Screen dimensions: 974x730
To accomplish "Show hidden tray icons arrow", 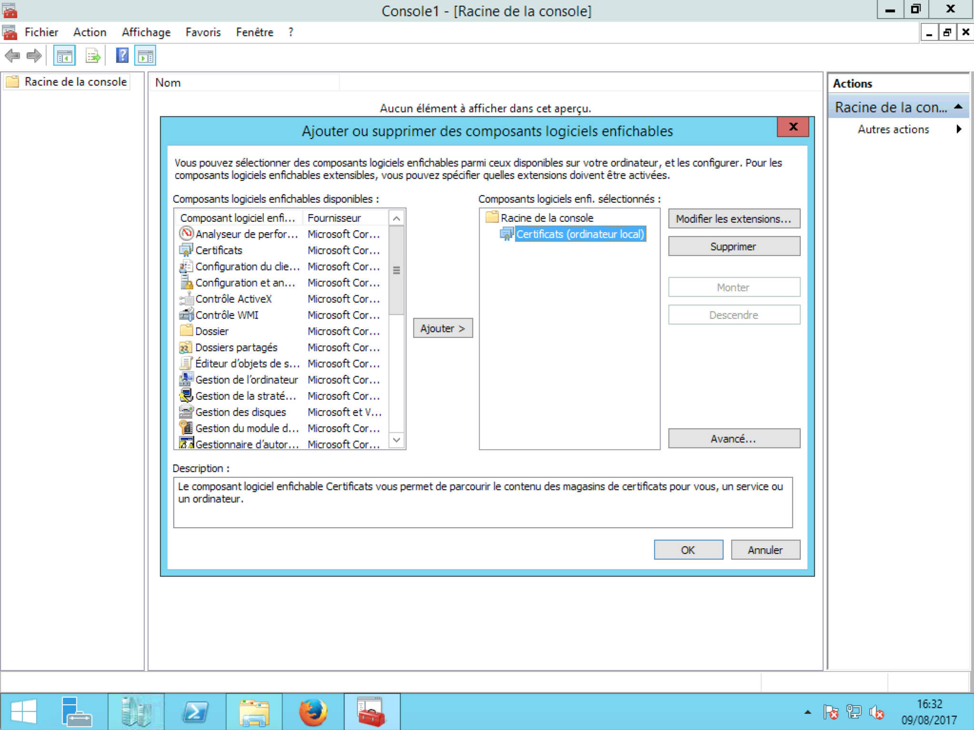I will (807, 712).
